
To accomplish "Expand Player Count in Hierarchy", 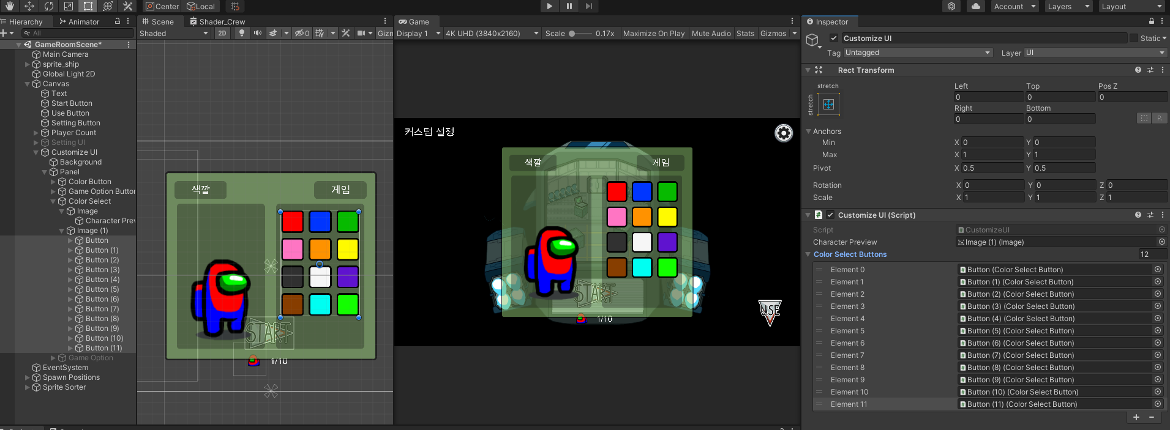I will 36,133.
